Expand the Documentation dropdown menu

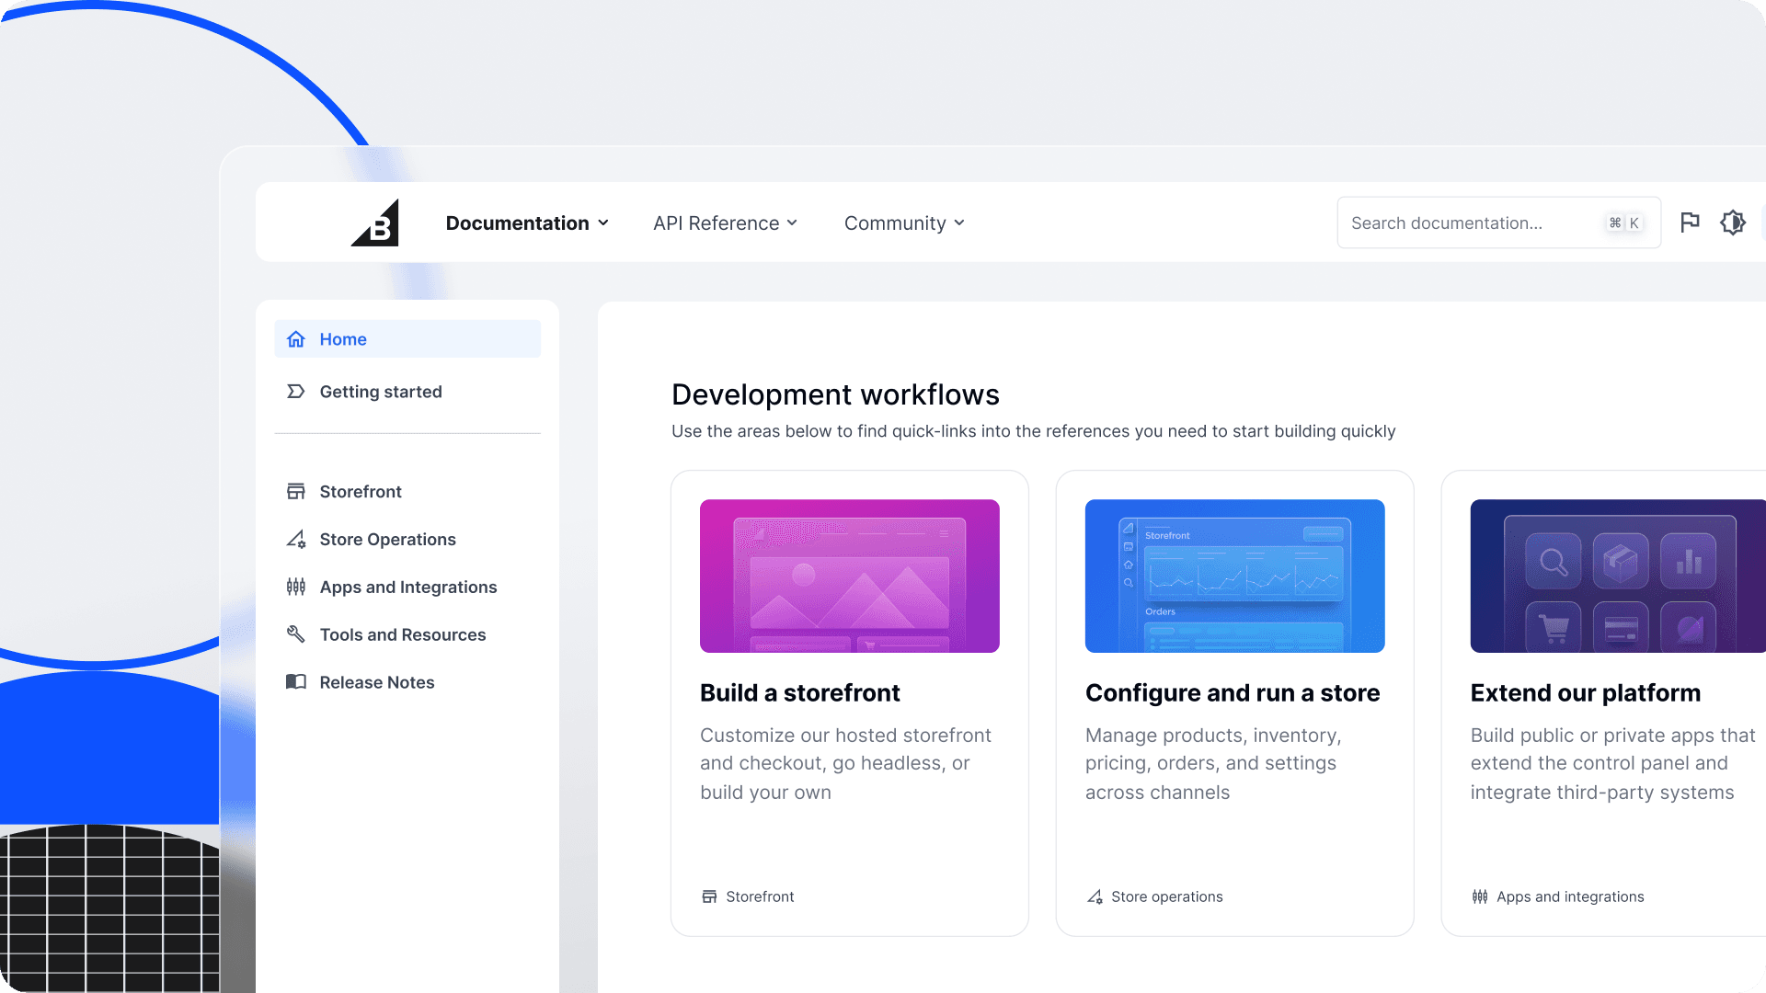[527, 223]
